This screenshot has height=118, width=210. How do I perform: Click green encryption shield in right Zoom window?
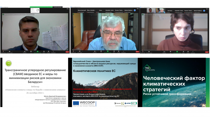143,15
